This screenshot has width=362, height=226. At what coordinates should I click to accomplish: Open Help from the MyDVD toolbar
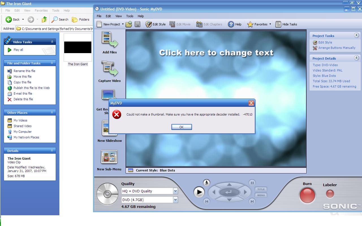[235, 24]
